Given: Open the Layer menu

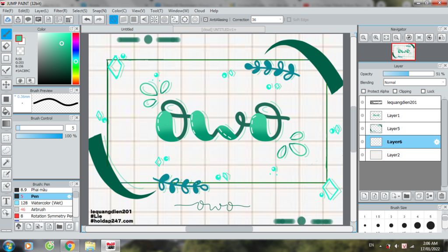Looking at the screenshot, I should click(x=42, y=11).
